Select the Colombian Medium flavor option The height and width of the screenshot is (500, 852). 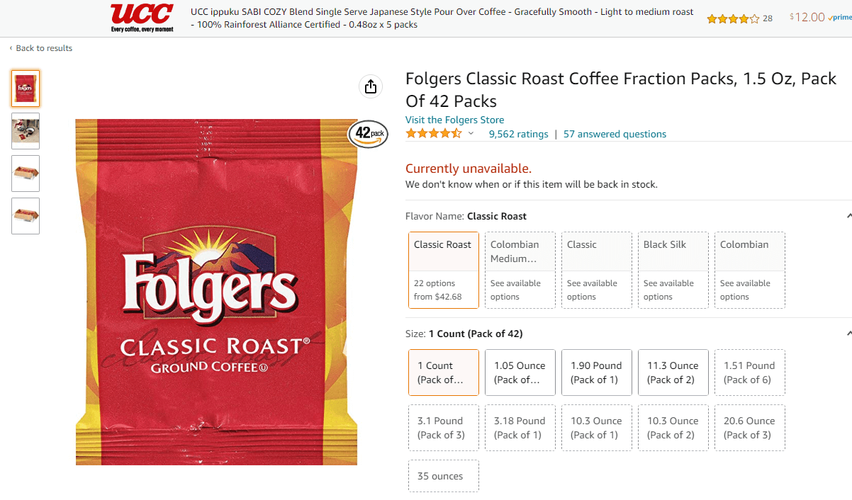coord(520,270)
